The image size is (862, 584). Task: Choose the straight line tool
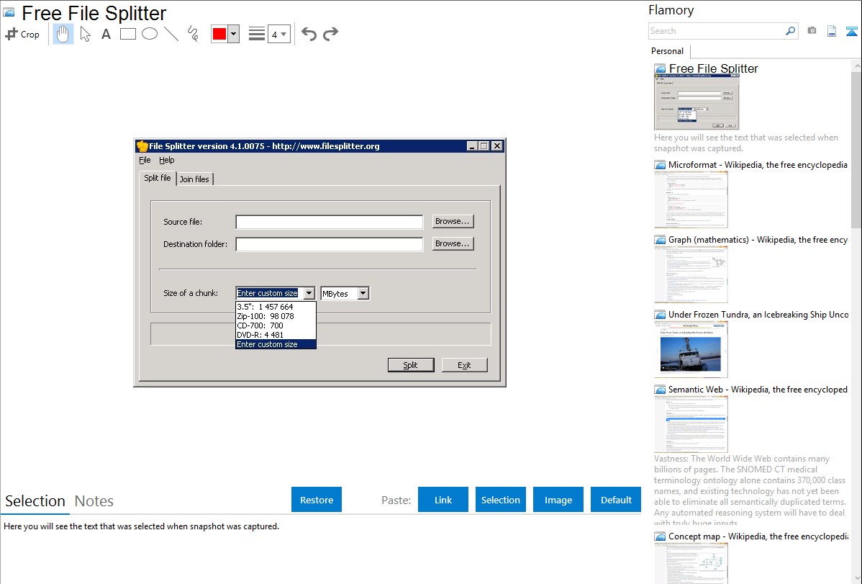(171, 34)
